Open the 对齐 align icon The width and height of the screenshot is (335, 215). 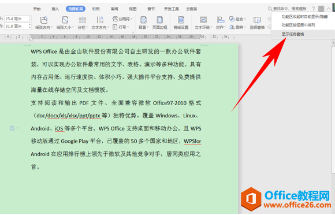pos(221,20)
